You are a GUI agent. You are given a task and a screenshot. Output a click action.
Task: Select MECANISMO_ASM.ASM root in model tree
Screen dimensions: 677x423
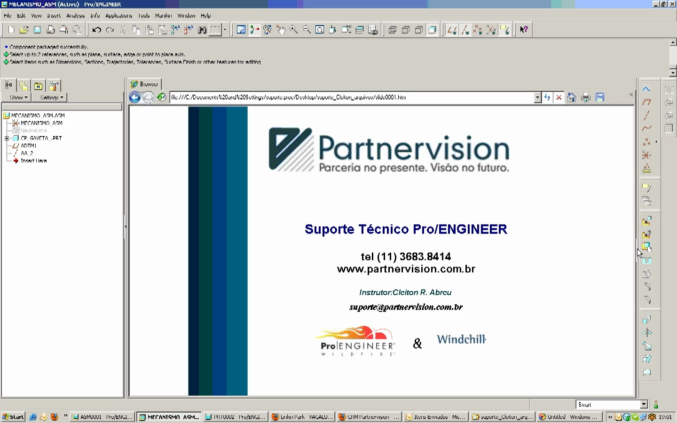click(38, 115)
